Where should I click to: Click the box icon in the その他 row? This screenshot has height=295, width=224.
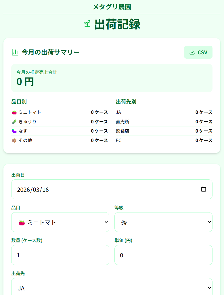[x=15, y=141]
